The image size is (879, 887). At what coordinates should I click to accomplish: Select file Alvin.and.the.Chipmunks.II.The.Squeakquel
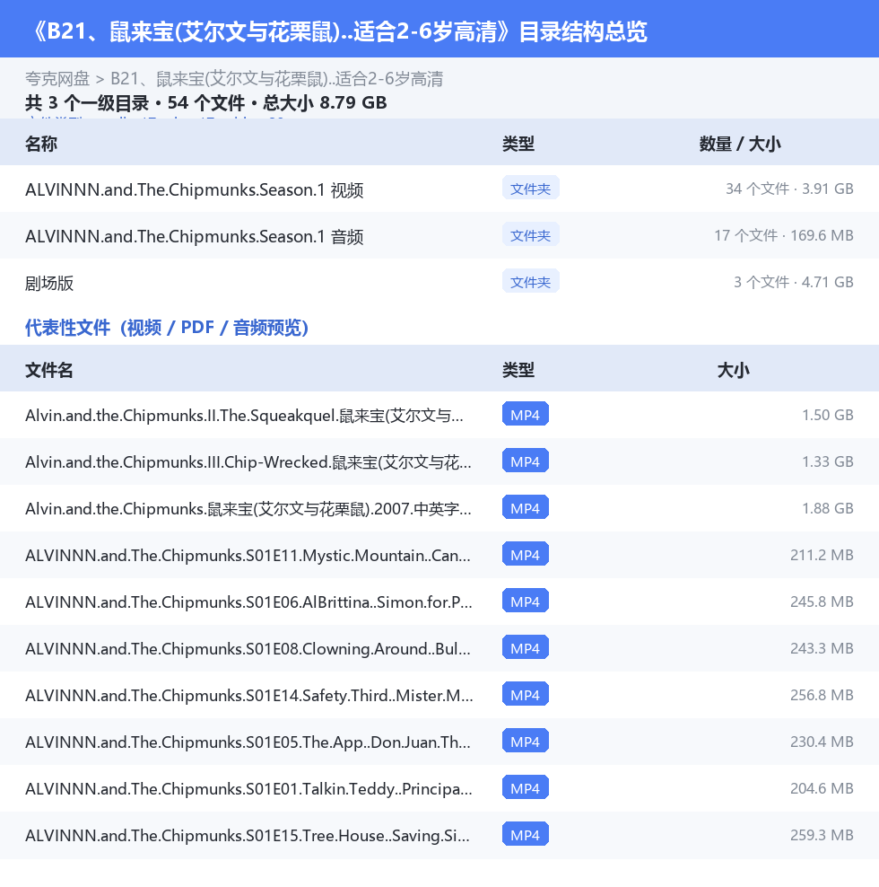click(x=244, y=415)
